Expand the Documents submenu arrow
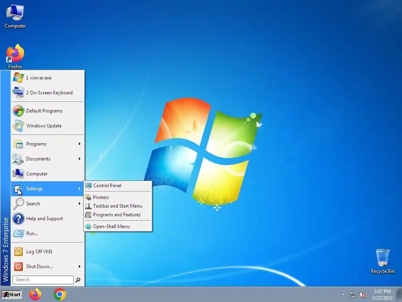The width and height of the screenshot is (402, 302). (x=79, y=159)
